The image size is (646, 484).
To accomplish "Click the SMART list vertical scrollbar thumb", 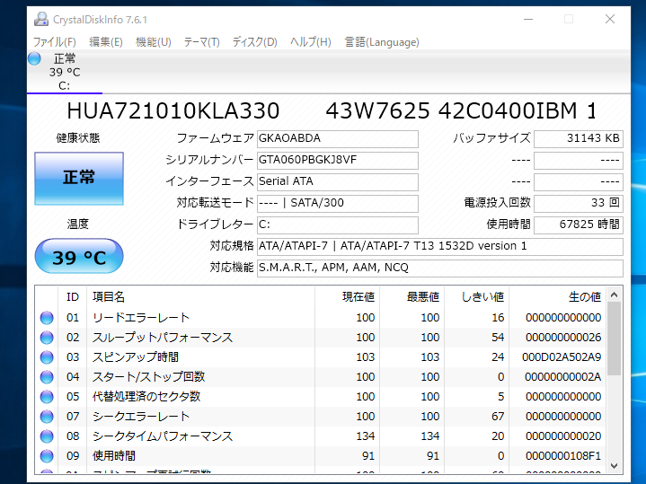I will 614,339.
